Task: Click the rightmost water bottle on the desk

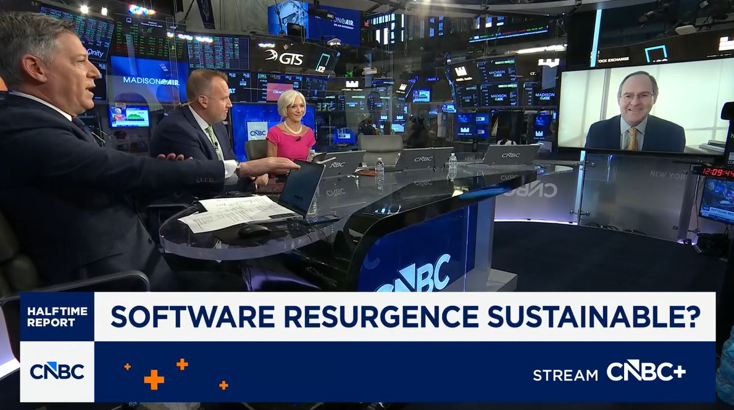Action: coord(452,165)
